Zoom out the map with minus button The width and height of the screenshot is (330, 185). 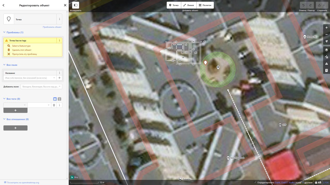pyautogui.click(x=327, y=34)
